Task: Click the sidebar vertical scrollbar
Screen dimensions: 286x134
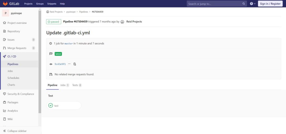Action: (x=40, y=62)
